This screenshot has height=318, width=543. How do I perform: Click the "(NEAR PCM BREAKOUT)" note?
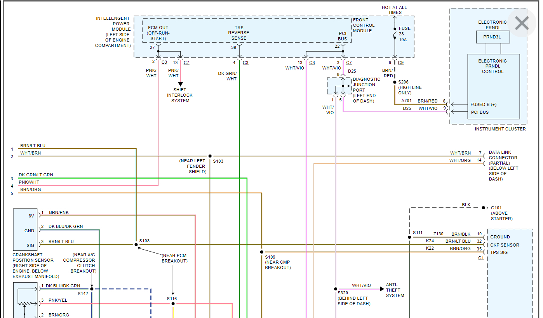click(174, 258)
